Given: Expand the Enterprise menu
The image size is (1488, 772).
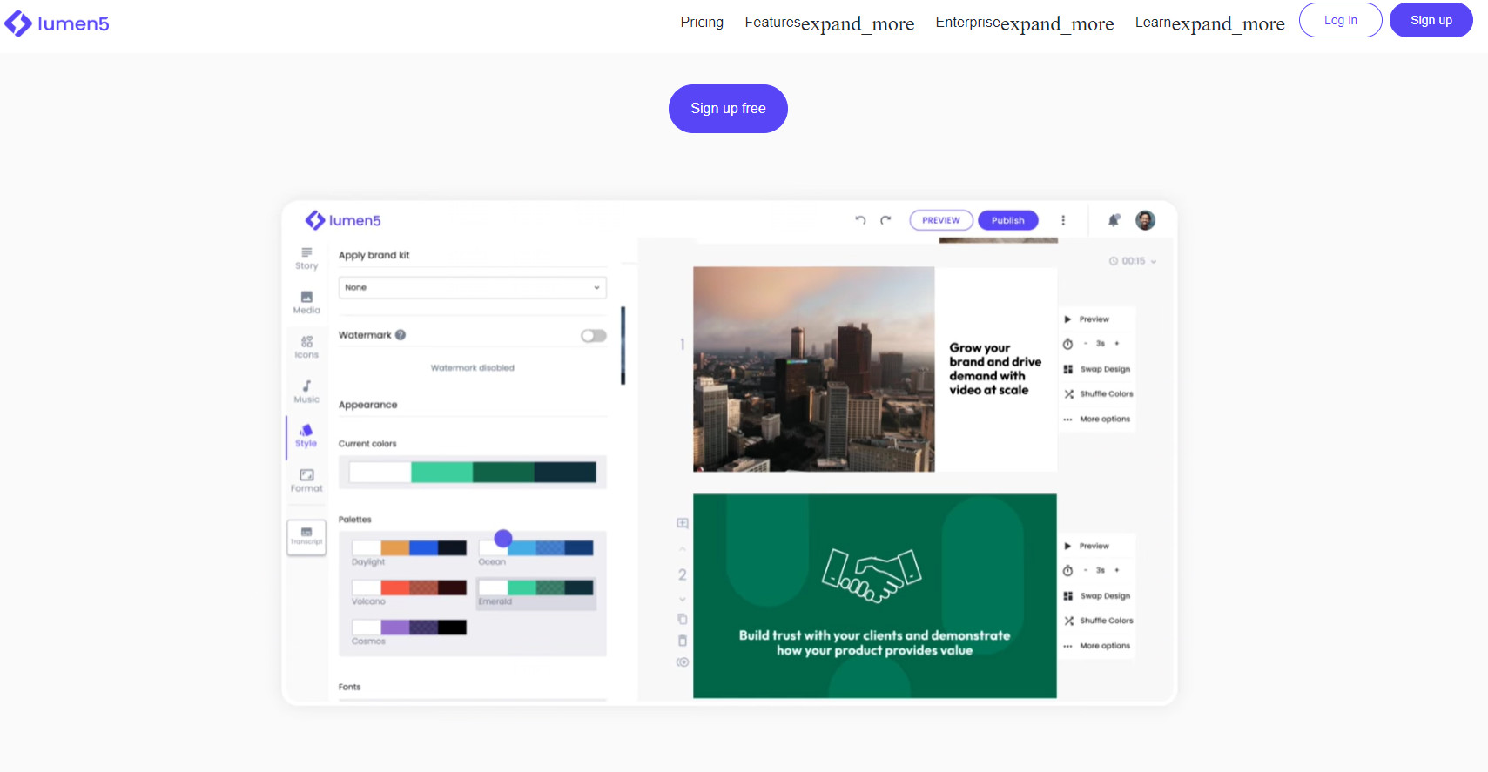Looking at the screenshot, I should pos(1024,23).
